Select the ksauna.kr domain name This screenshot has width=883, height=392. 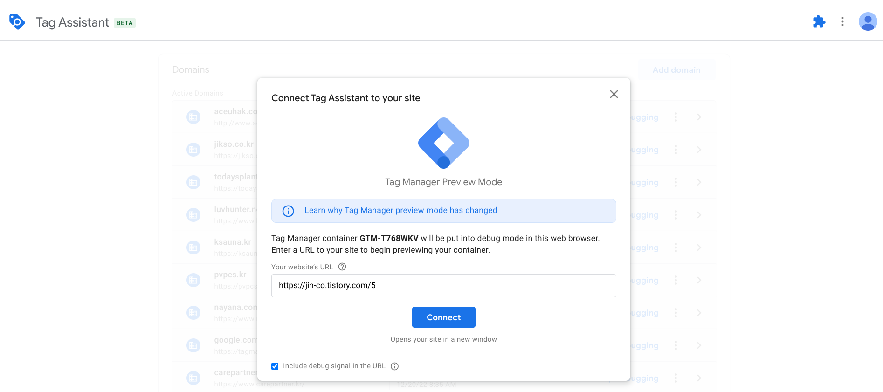[x=233, y=242]
